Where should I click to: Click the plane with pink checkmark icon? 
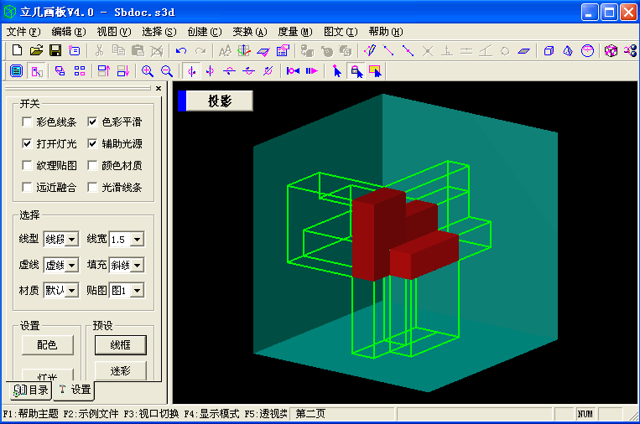click(263, 51)
